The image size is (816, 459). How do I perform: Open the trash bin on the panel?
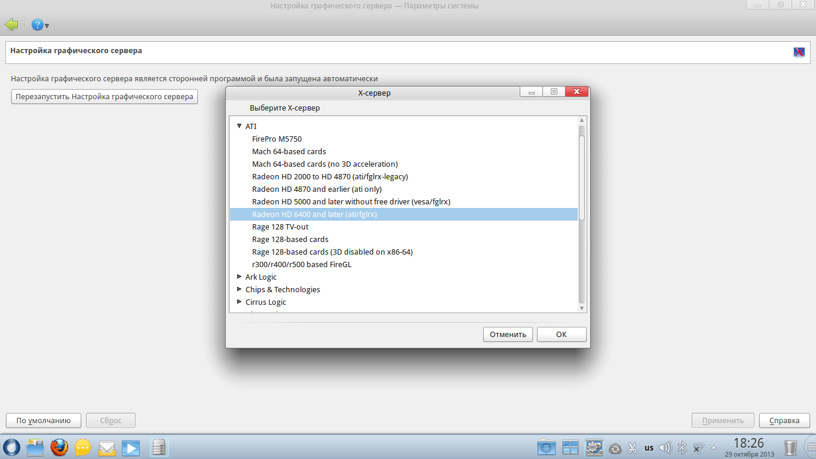click(790, 447)
